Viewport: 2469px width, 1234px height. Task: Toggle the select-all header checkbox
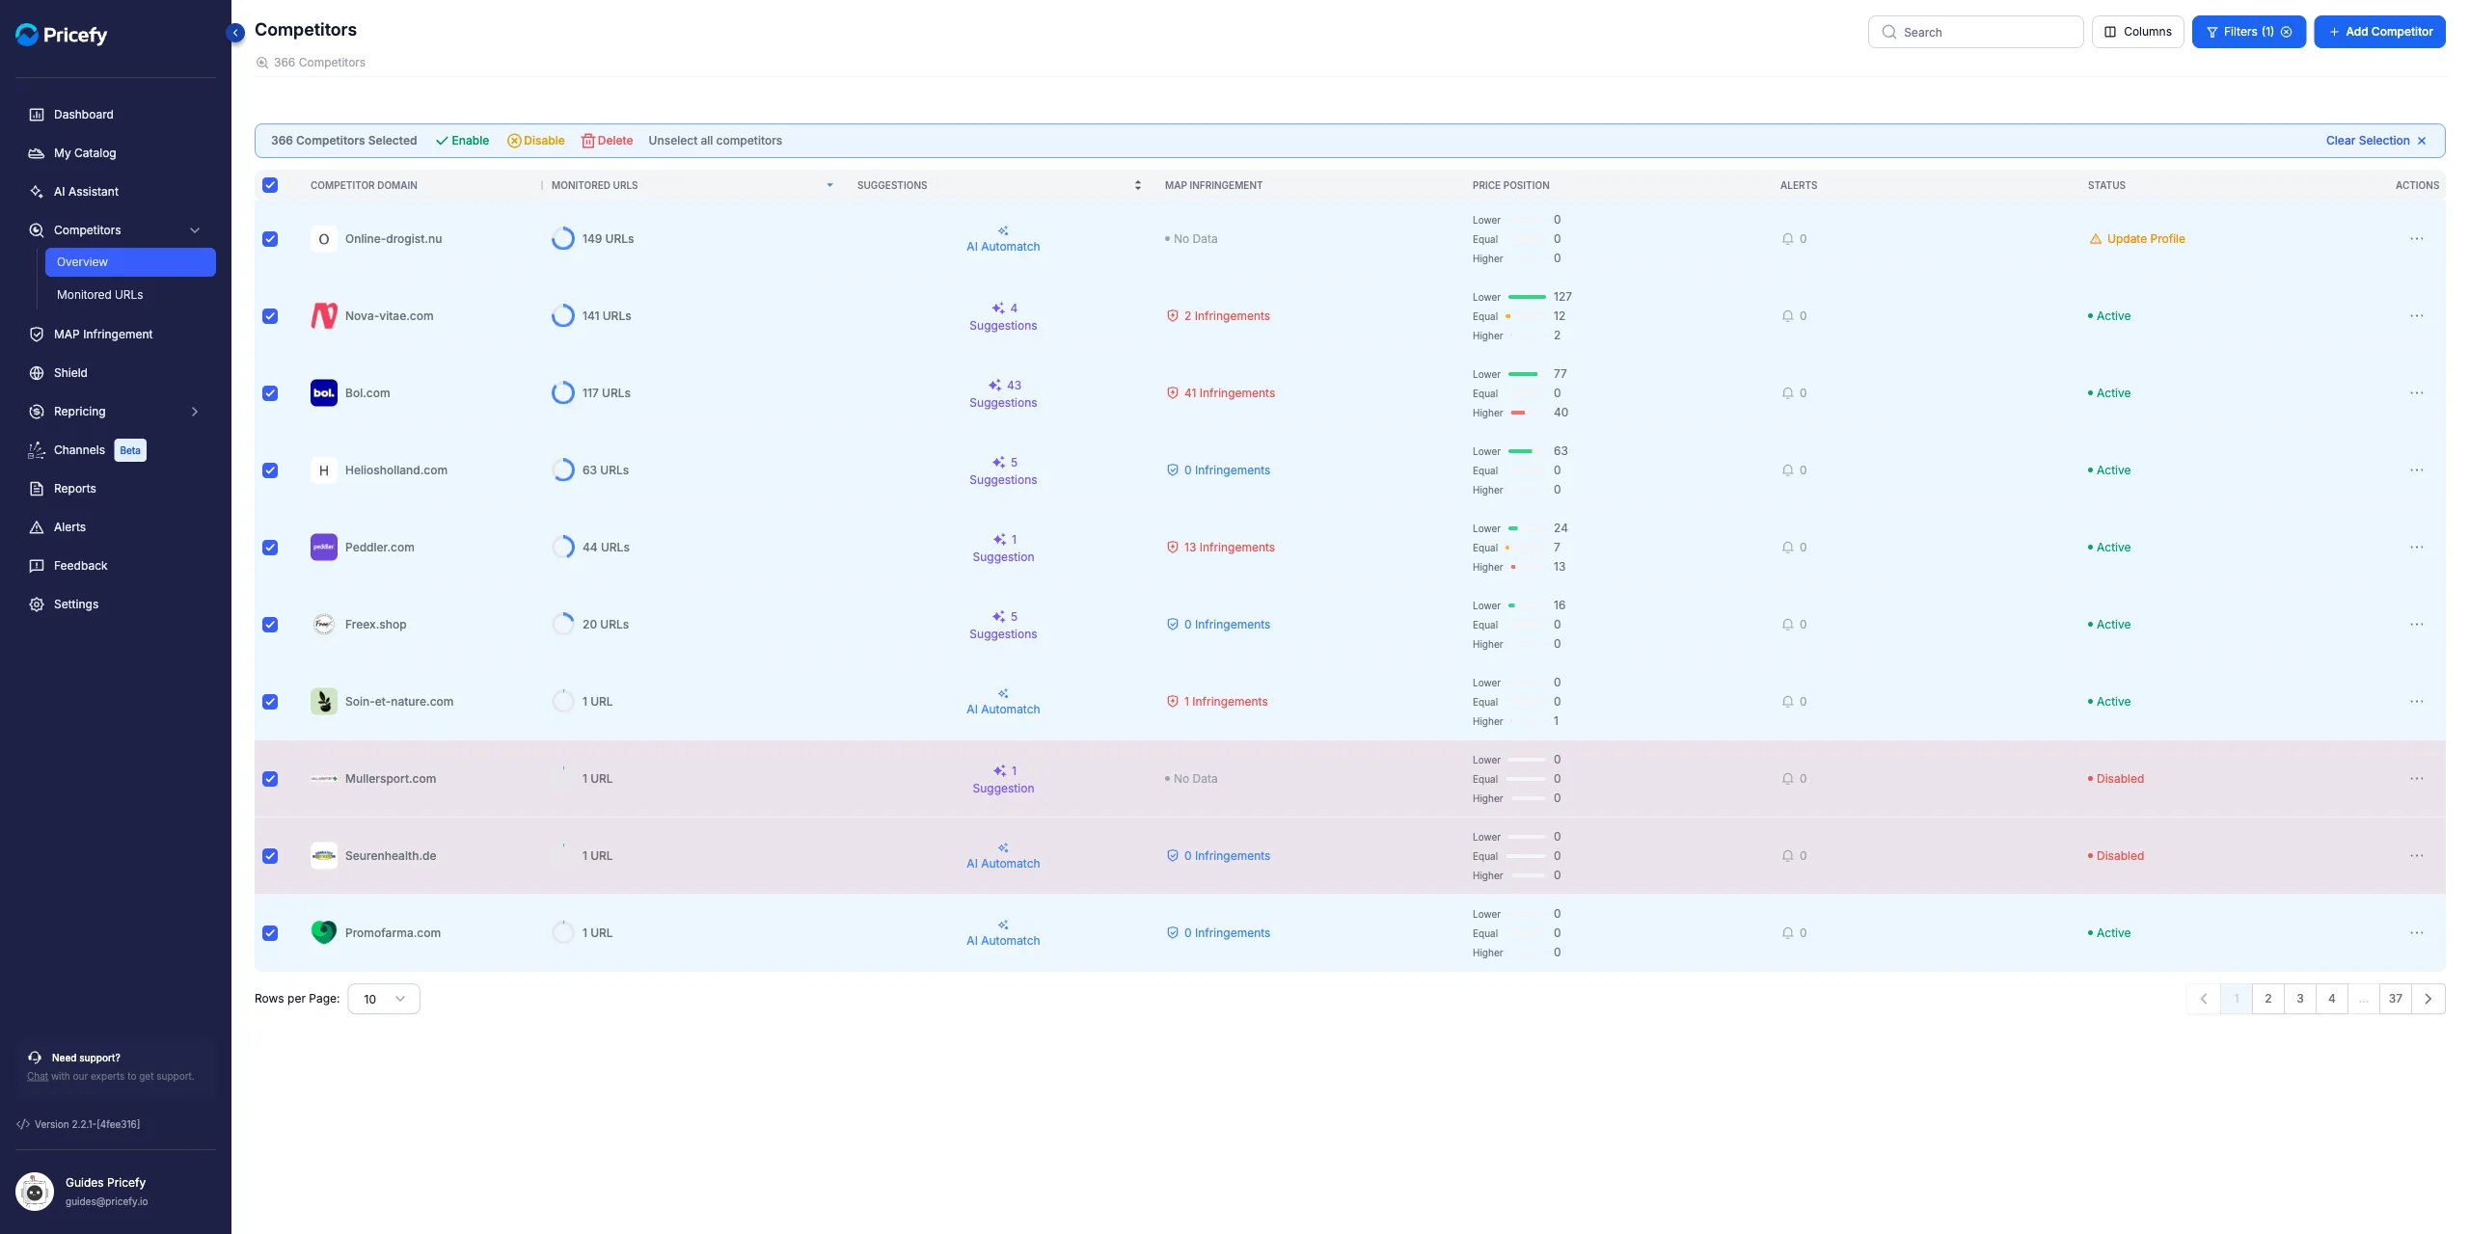[x=270, y=185]
